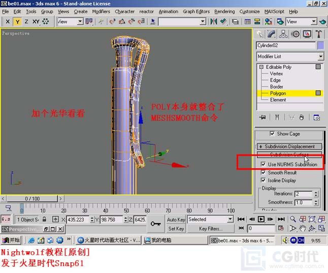
Task: Open the Display command panel tab
Action: (307, 34)
